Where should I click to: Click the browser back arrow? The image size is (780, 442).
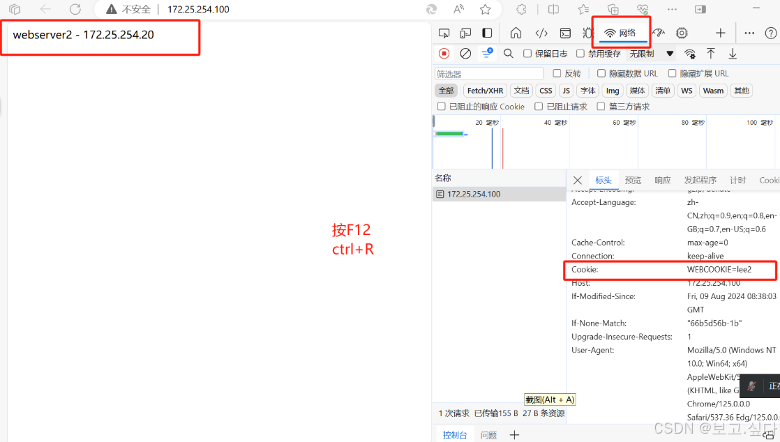[45, 9]
